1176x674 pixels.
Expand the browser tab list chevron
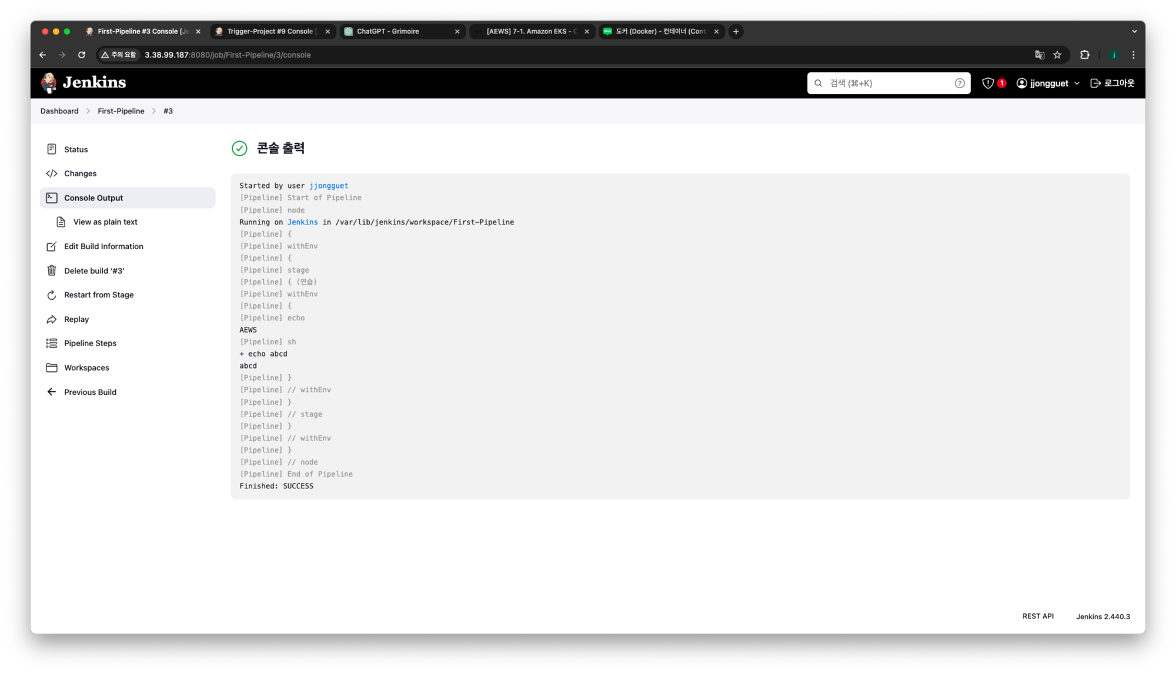[x=1134, y=31]
